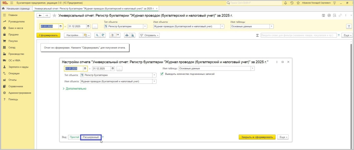The width and height of the screenshot is (354, 150).
Task: Expand the 'Дополнительно' section
Action: 74,89
